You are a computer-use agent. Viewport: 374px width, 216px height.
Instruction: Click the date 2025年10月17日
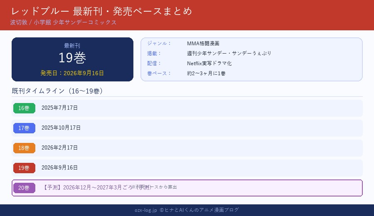click(x=61, y=128)
